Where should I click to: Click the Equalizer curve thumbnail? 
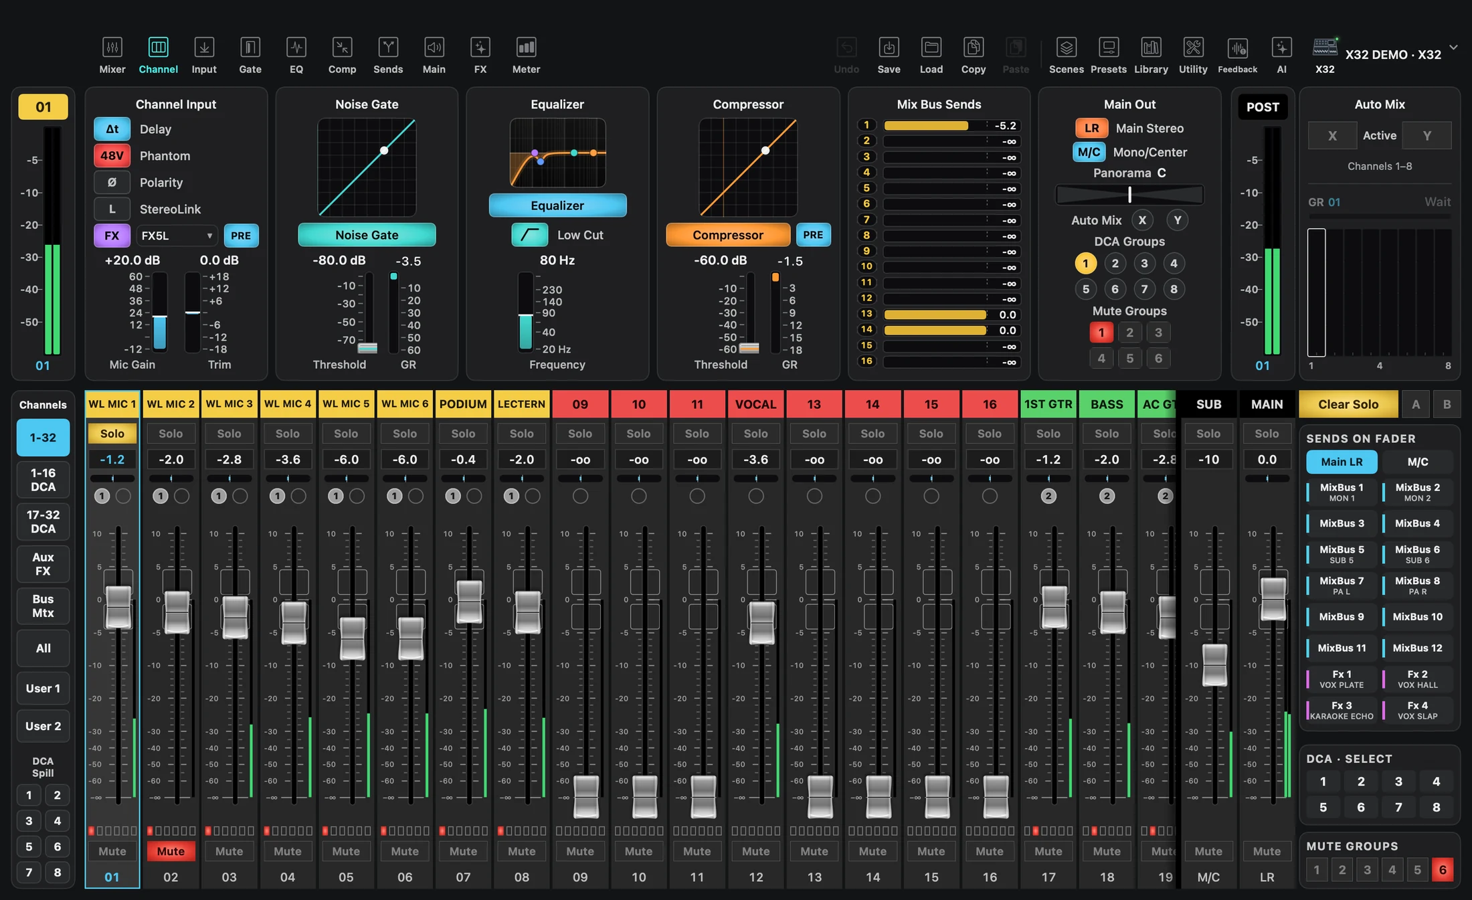557,153
